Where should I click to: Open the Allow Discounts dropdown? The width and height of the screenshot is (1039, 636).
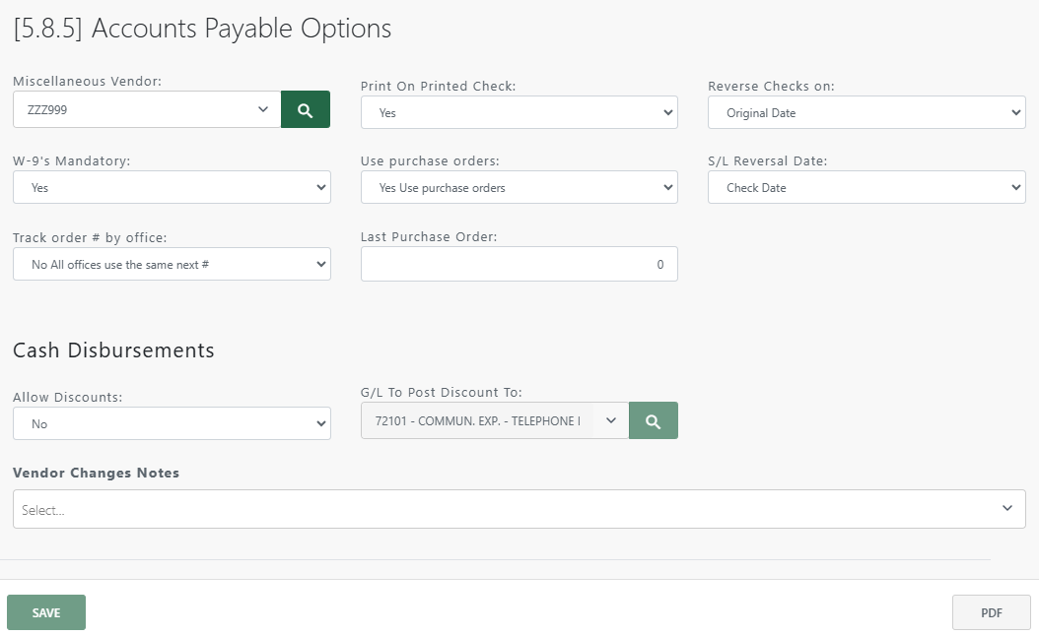(172, 423)
